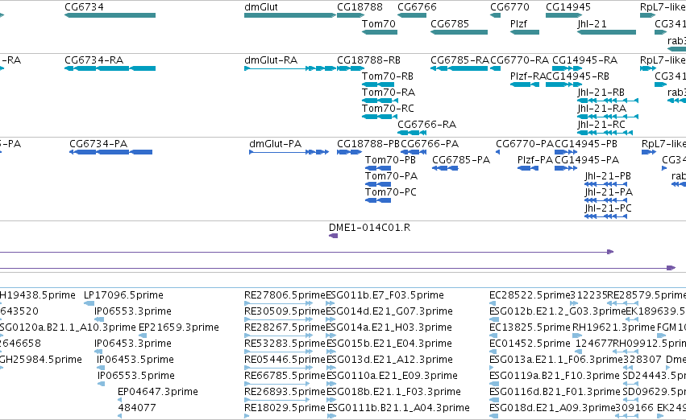Open transcript CG14945-RA

585,60
